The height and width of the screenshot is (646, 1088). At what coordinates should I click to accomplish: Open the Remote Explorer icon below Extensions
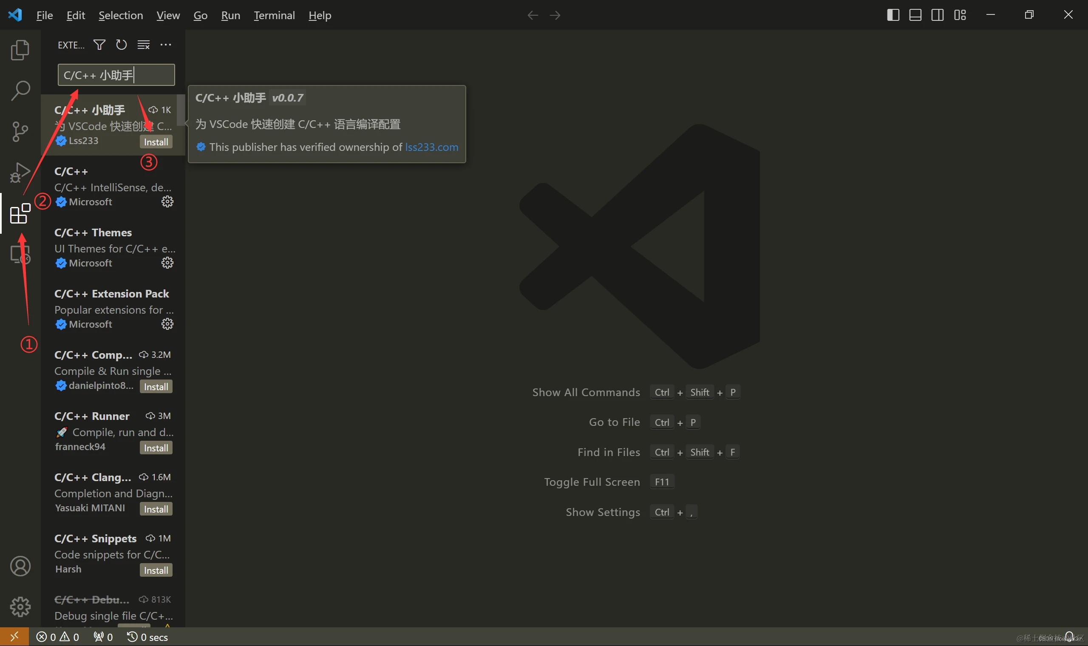(20, 254)
